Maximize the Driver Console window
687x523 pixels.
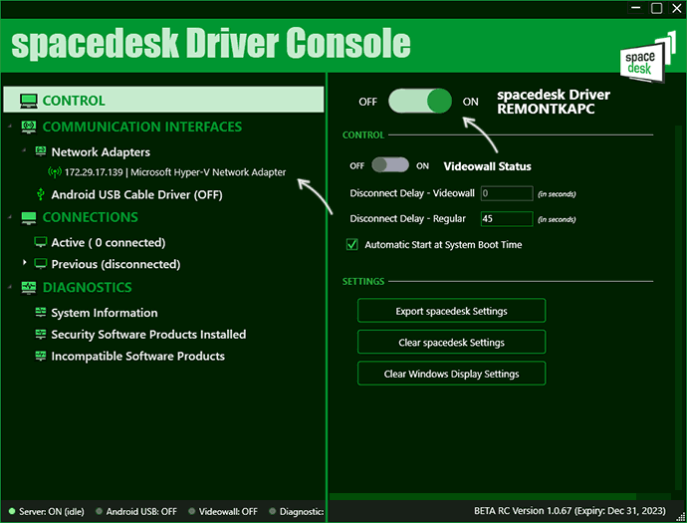(x=657, y=8)
